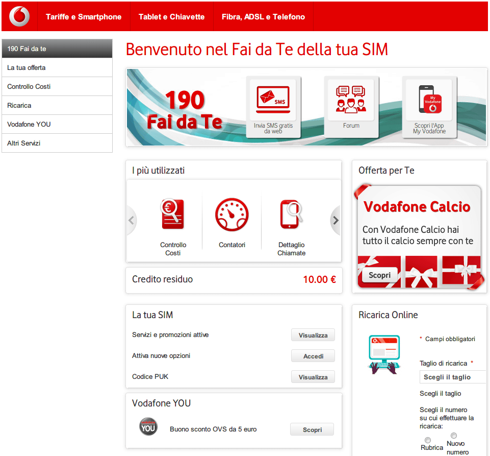Click the I più utilizzati heading

pyautogui.click(x=158, y=171)
